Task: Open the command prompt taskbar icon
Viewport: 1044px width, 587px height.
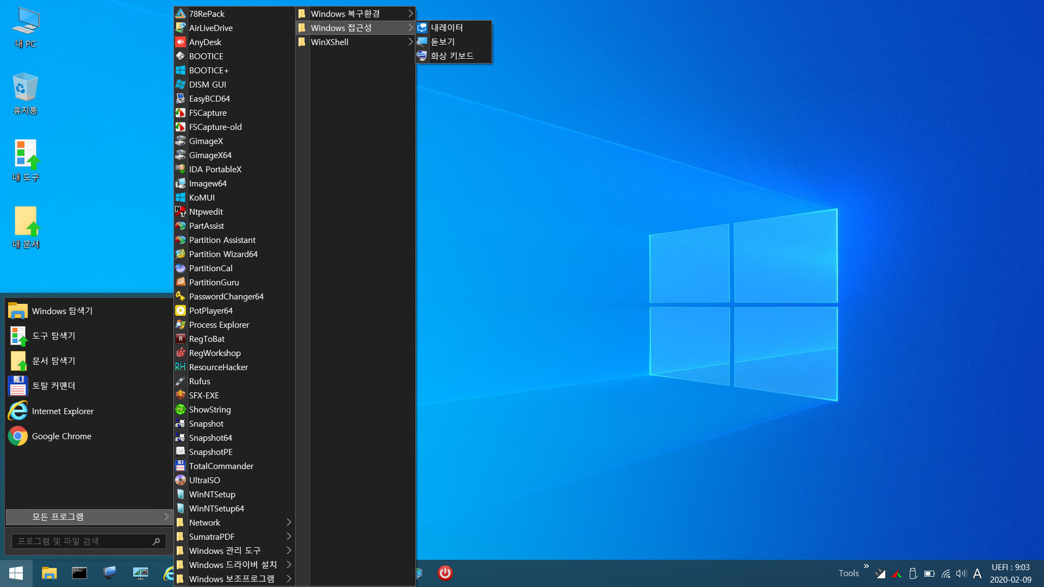Action: tap(79, 573)
